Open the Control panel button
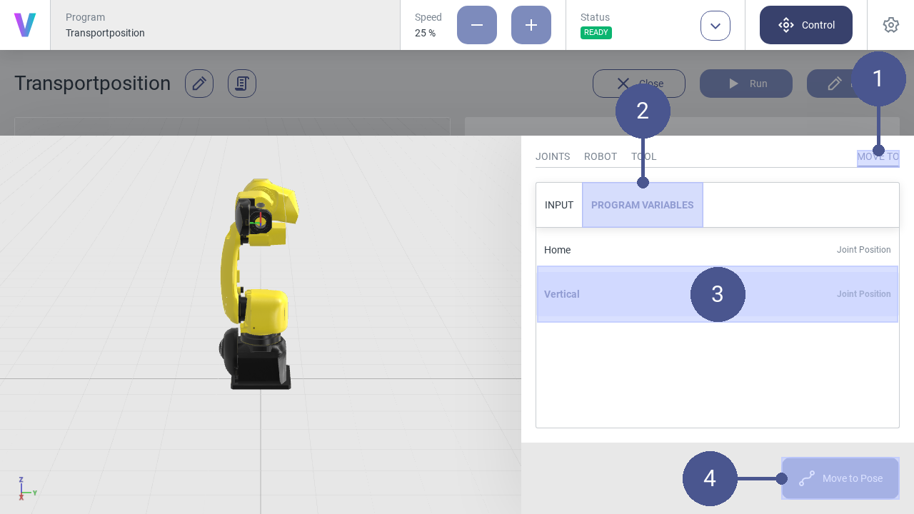This screenshot has height=514, width=914. tap(805, 25)
